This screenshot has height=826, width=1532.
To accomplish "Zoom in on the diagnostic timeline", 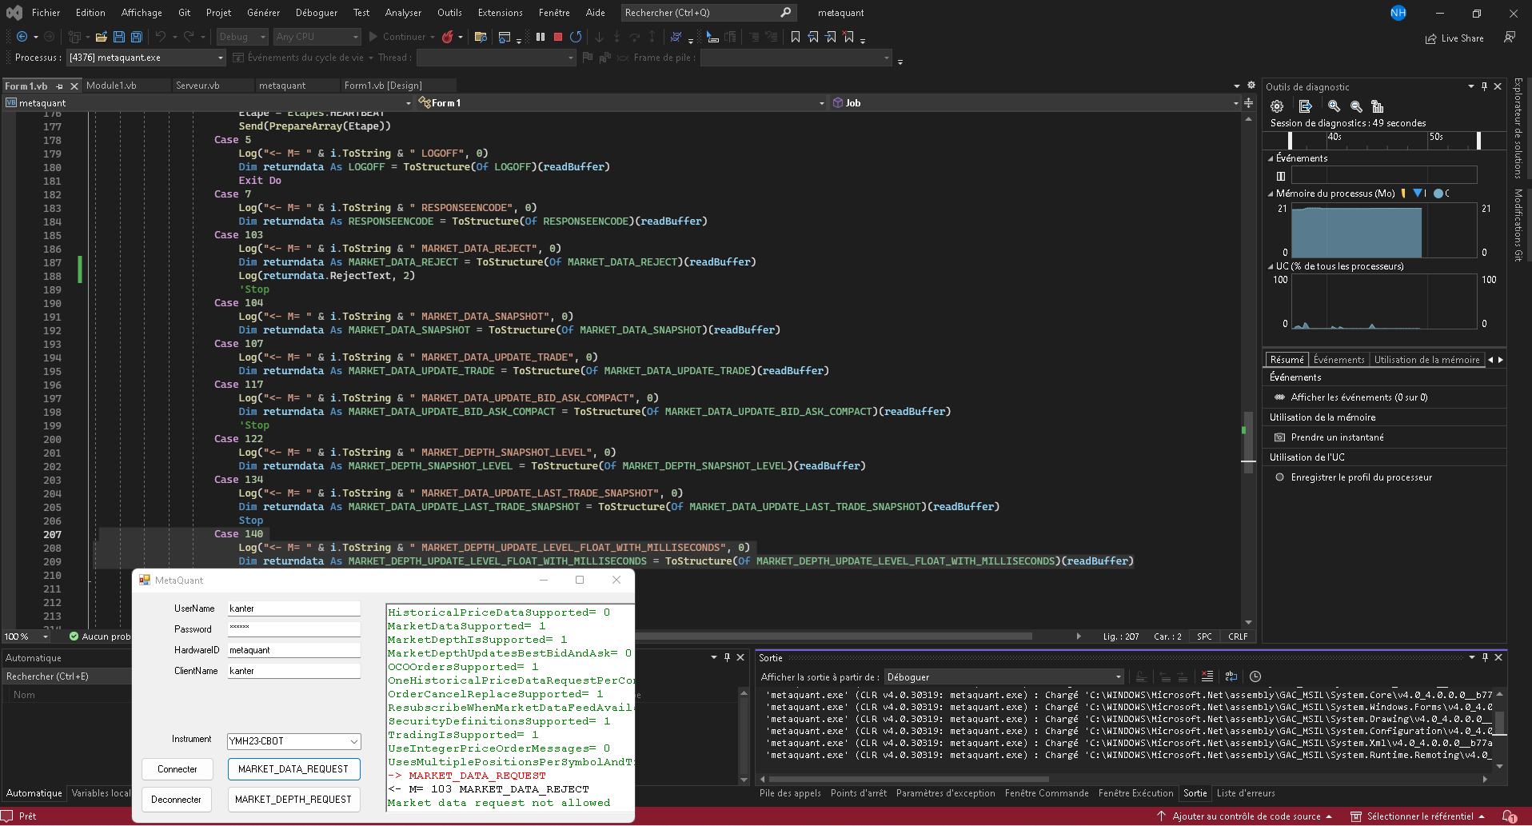I will point(1334,106).
